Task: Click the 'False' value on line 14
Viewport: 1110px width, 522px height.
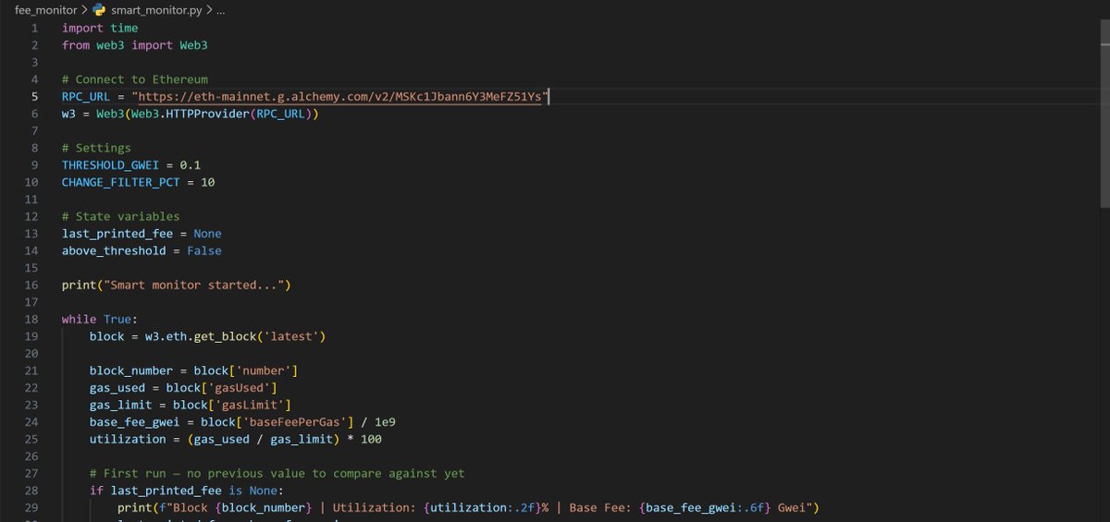Action: [x=204, y=250]
